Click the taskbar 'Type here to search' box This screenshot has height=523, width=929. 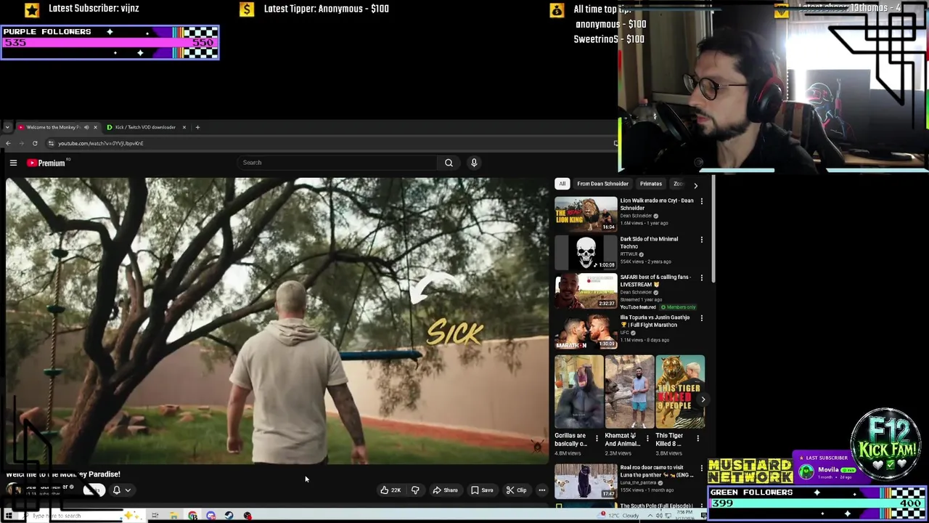80,516
